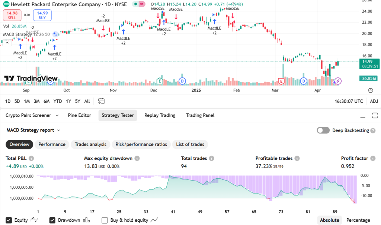The image size is (381, 225).
Task: Select the Overview tab
Action: point(19,144)
